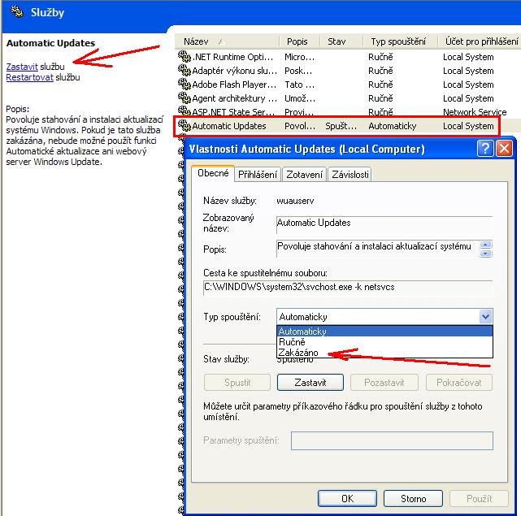Click the gear icon of Automatic Updates row

[184, 126]
